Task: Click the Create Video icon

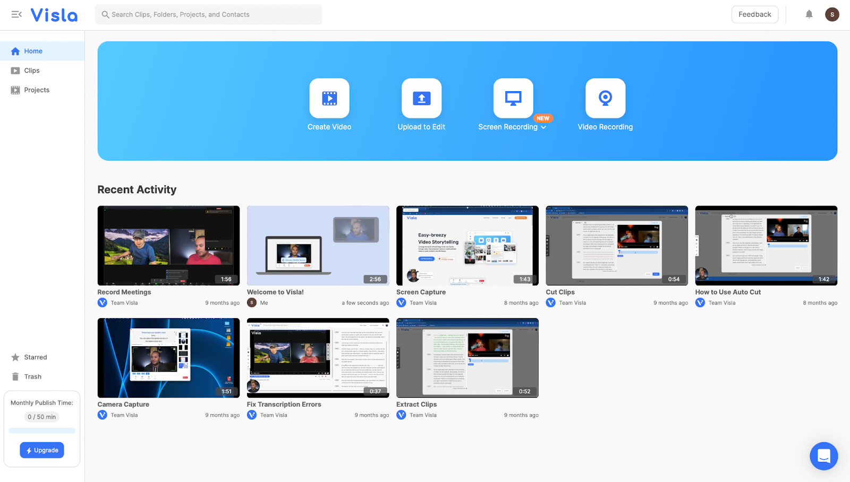Action: click(329, 98)
